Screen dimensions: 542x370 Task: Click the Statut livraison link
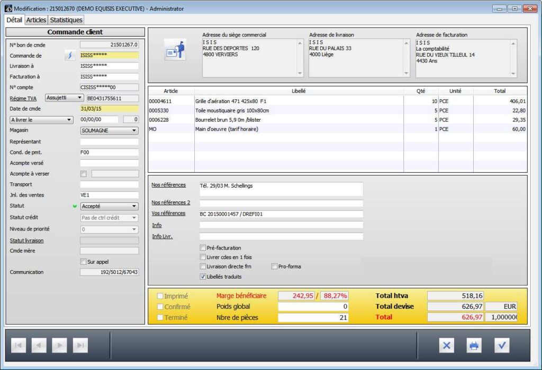26,240
